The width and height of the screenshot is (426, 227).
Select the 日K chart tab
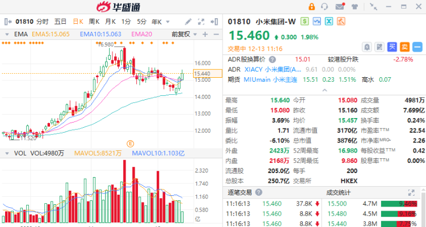[x=78, y=22]
